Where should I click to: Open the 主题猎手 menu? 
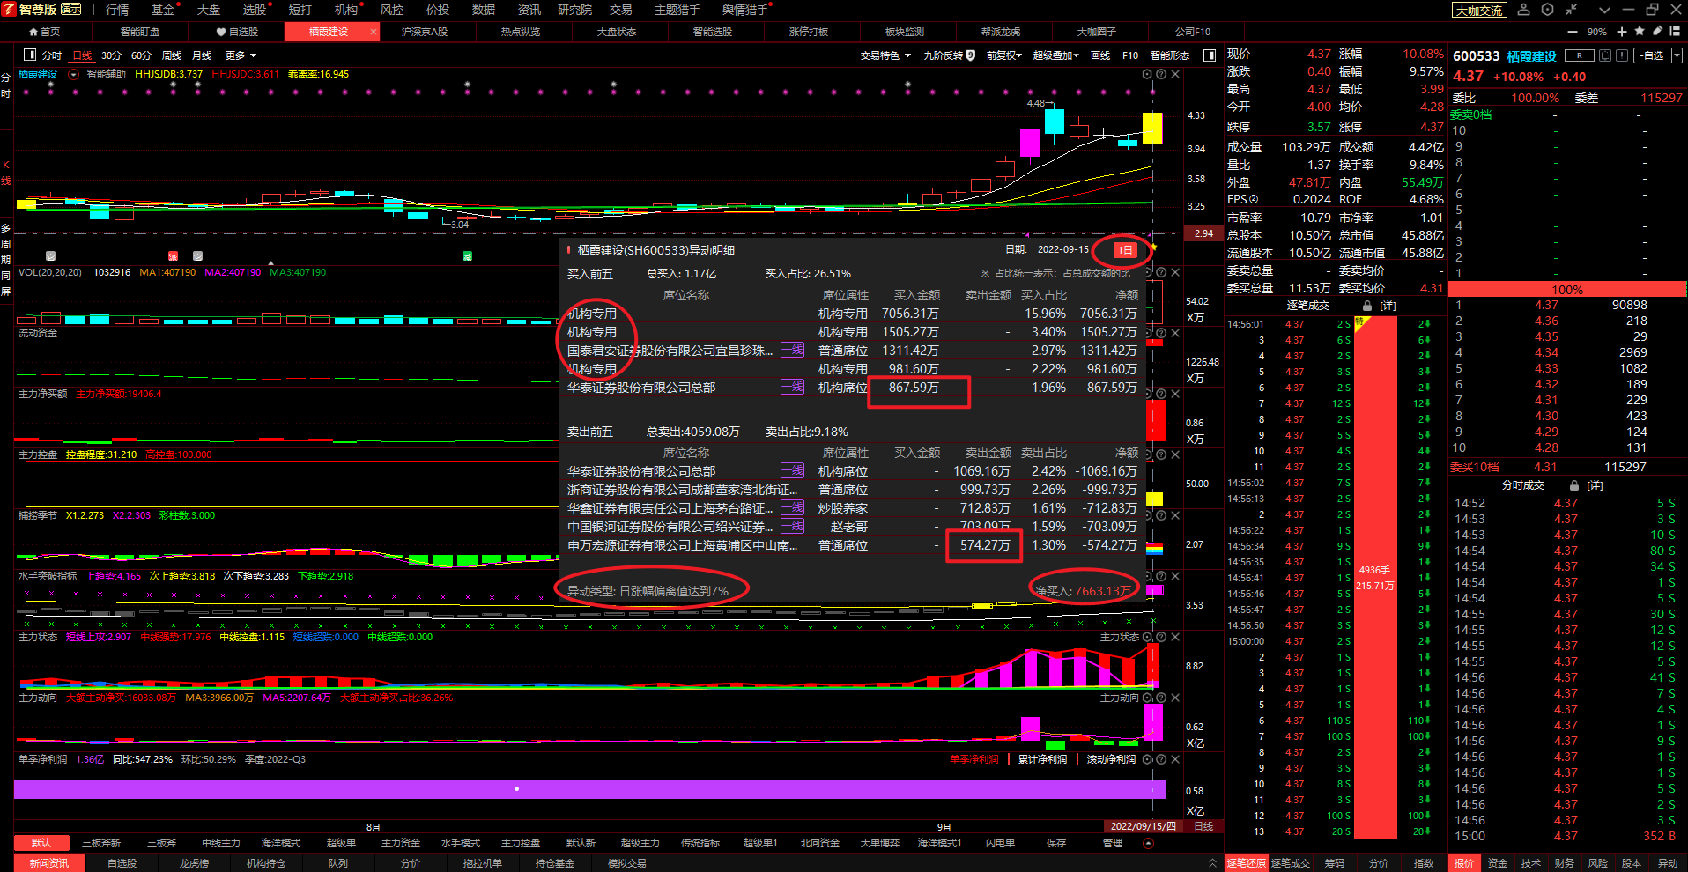tap(677, 10)
